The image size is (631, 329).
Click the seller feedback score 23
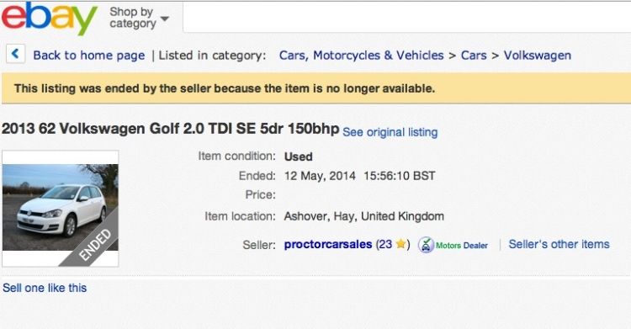click(385, 244)
